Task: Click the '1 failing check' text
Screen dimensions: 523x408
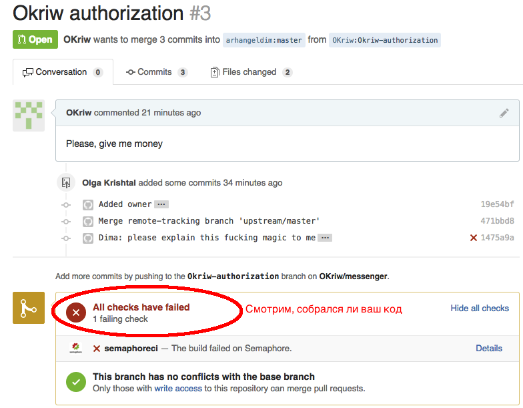Action: click(x=120, y=319)
